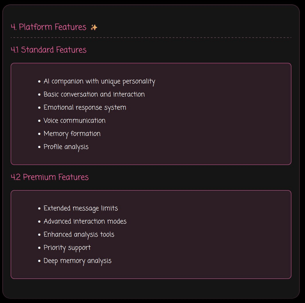Click the dashed divider under Platform Features

click(151, 38)
